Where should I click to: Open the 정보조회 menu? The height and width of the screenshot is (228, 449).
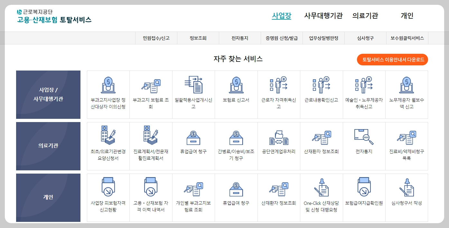pos(198,38)
